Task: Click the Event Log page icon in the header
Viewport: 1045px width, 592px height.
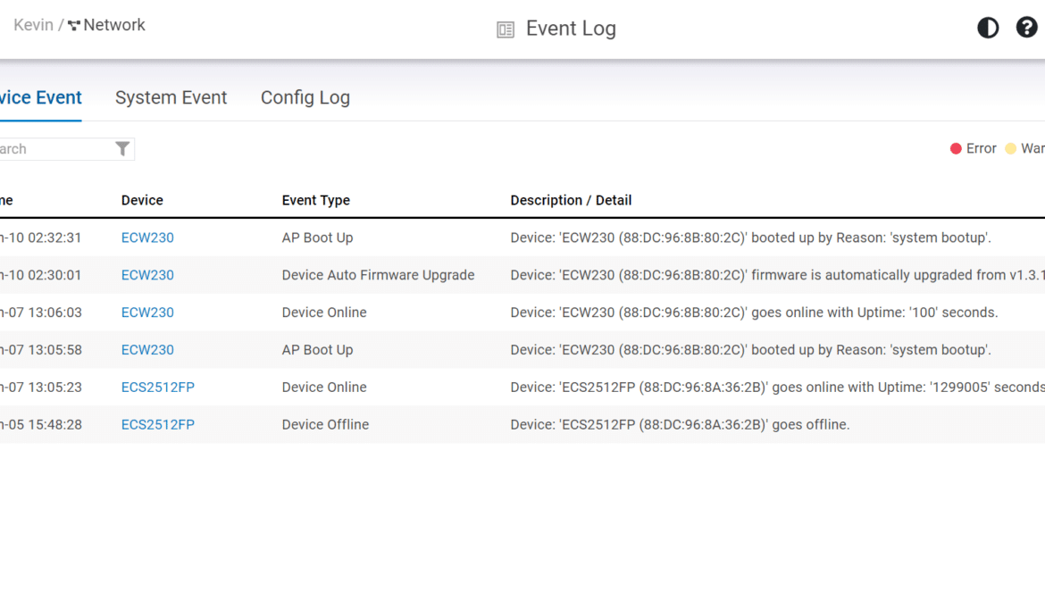Action: (x=506, y=29)
